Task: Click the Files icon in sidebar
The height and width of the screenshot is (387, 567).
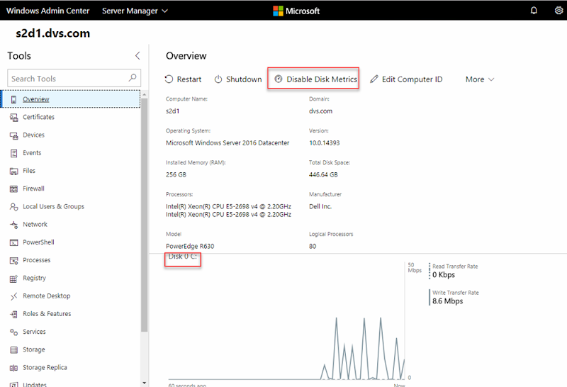Action: tap(13, 171)
